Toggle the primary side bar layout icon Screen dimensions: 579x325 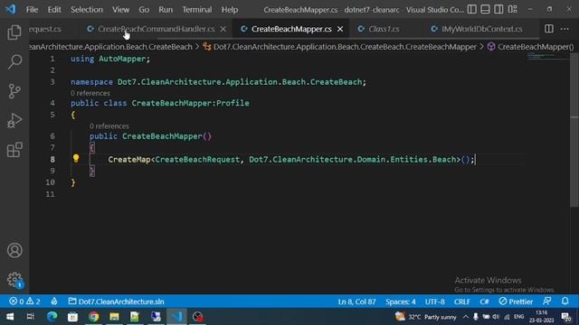(x=471, y=9)
